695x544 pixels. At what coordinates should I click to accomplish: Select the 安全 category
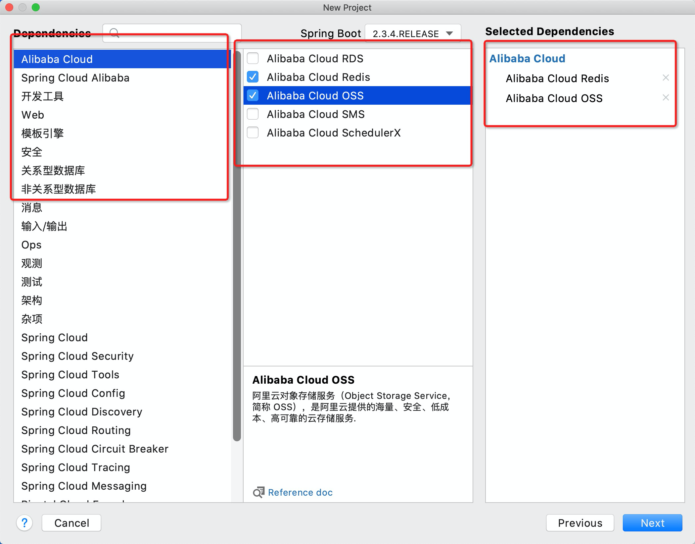(x=122, y=152)
